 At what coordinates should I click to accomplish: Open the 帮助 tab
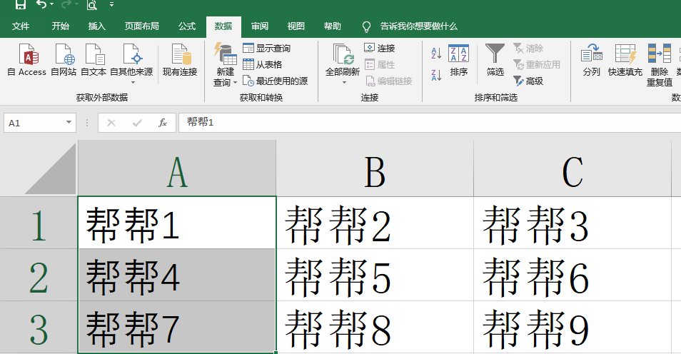tap(332, 26)
